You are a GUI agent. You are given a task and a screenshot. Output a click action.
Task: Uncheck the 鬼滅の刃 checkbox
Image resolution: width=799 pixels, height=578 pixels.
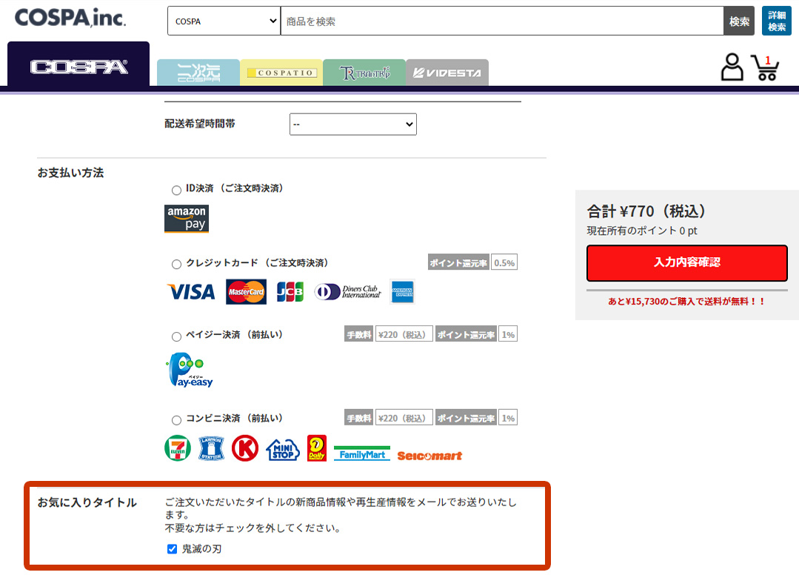tap(173, 549)
